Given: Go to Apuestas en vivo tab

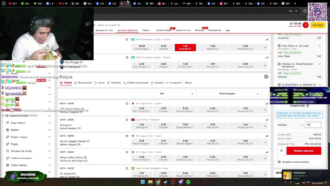Looking at the screenshot, I should click(x=104, y=30).
